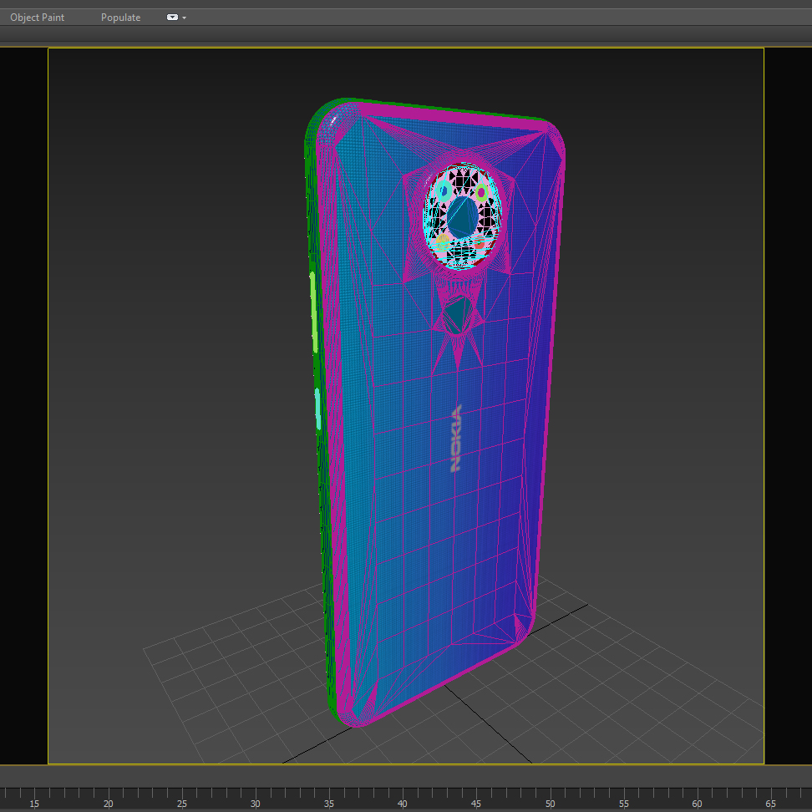Viewport: 812px width, 812px height.
Task: Jump to frame 30 on the timeline
Action: [x=255, y=804]
